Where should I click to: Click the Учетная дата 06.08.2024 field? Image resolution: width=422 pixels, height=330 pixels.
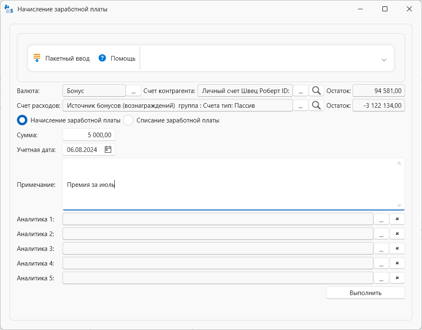tap(89, 149)
